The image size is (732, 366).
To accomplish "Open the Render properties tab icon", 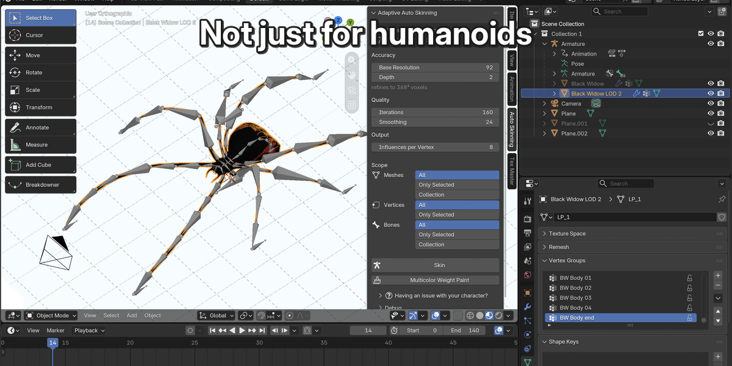I will click(x=528, y=218).
